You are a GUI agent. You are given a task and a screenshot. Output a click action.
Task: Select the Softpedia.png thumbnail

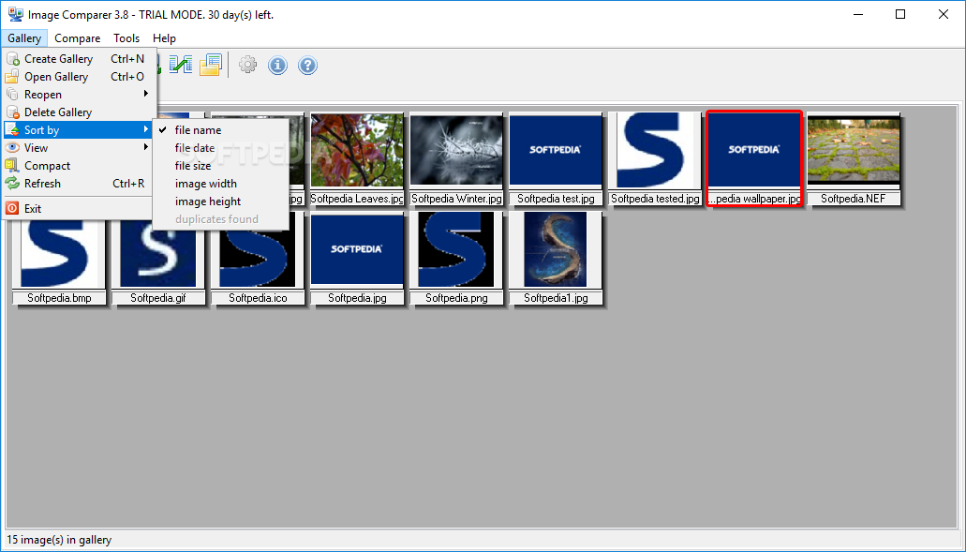(x=456, y=258)
